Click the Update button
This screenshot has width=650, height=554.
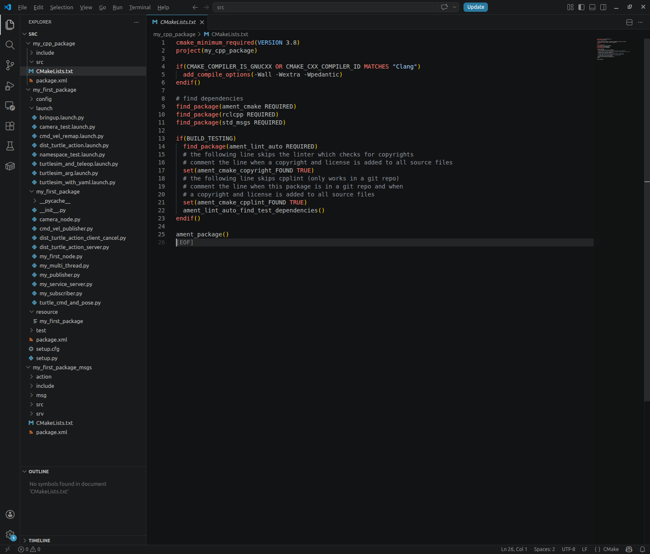pos(476,7)
